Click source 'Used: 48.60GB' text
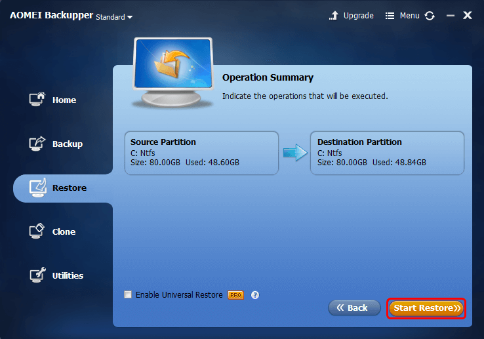The image size is (484, 339). click(212, 163)
